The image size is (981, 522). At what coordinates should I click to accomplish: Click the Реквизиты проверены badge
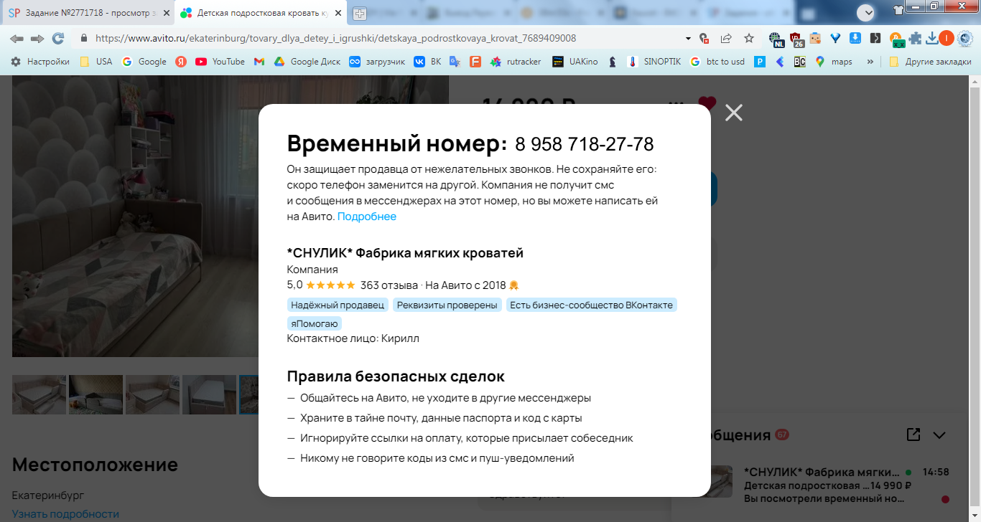447,305
